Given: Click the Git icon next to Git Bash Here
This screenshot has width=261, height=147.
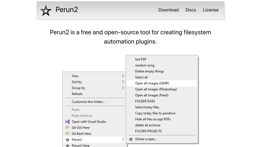Looking at the screenshot, I should (x=67, y=134).
